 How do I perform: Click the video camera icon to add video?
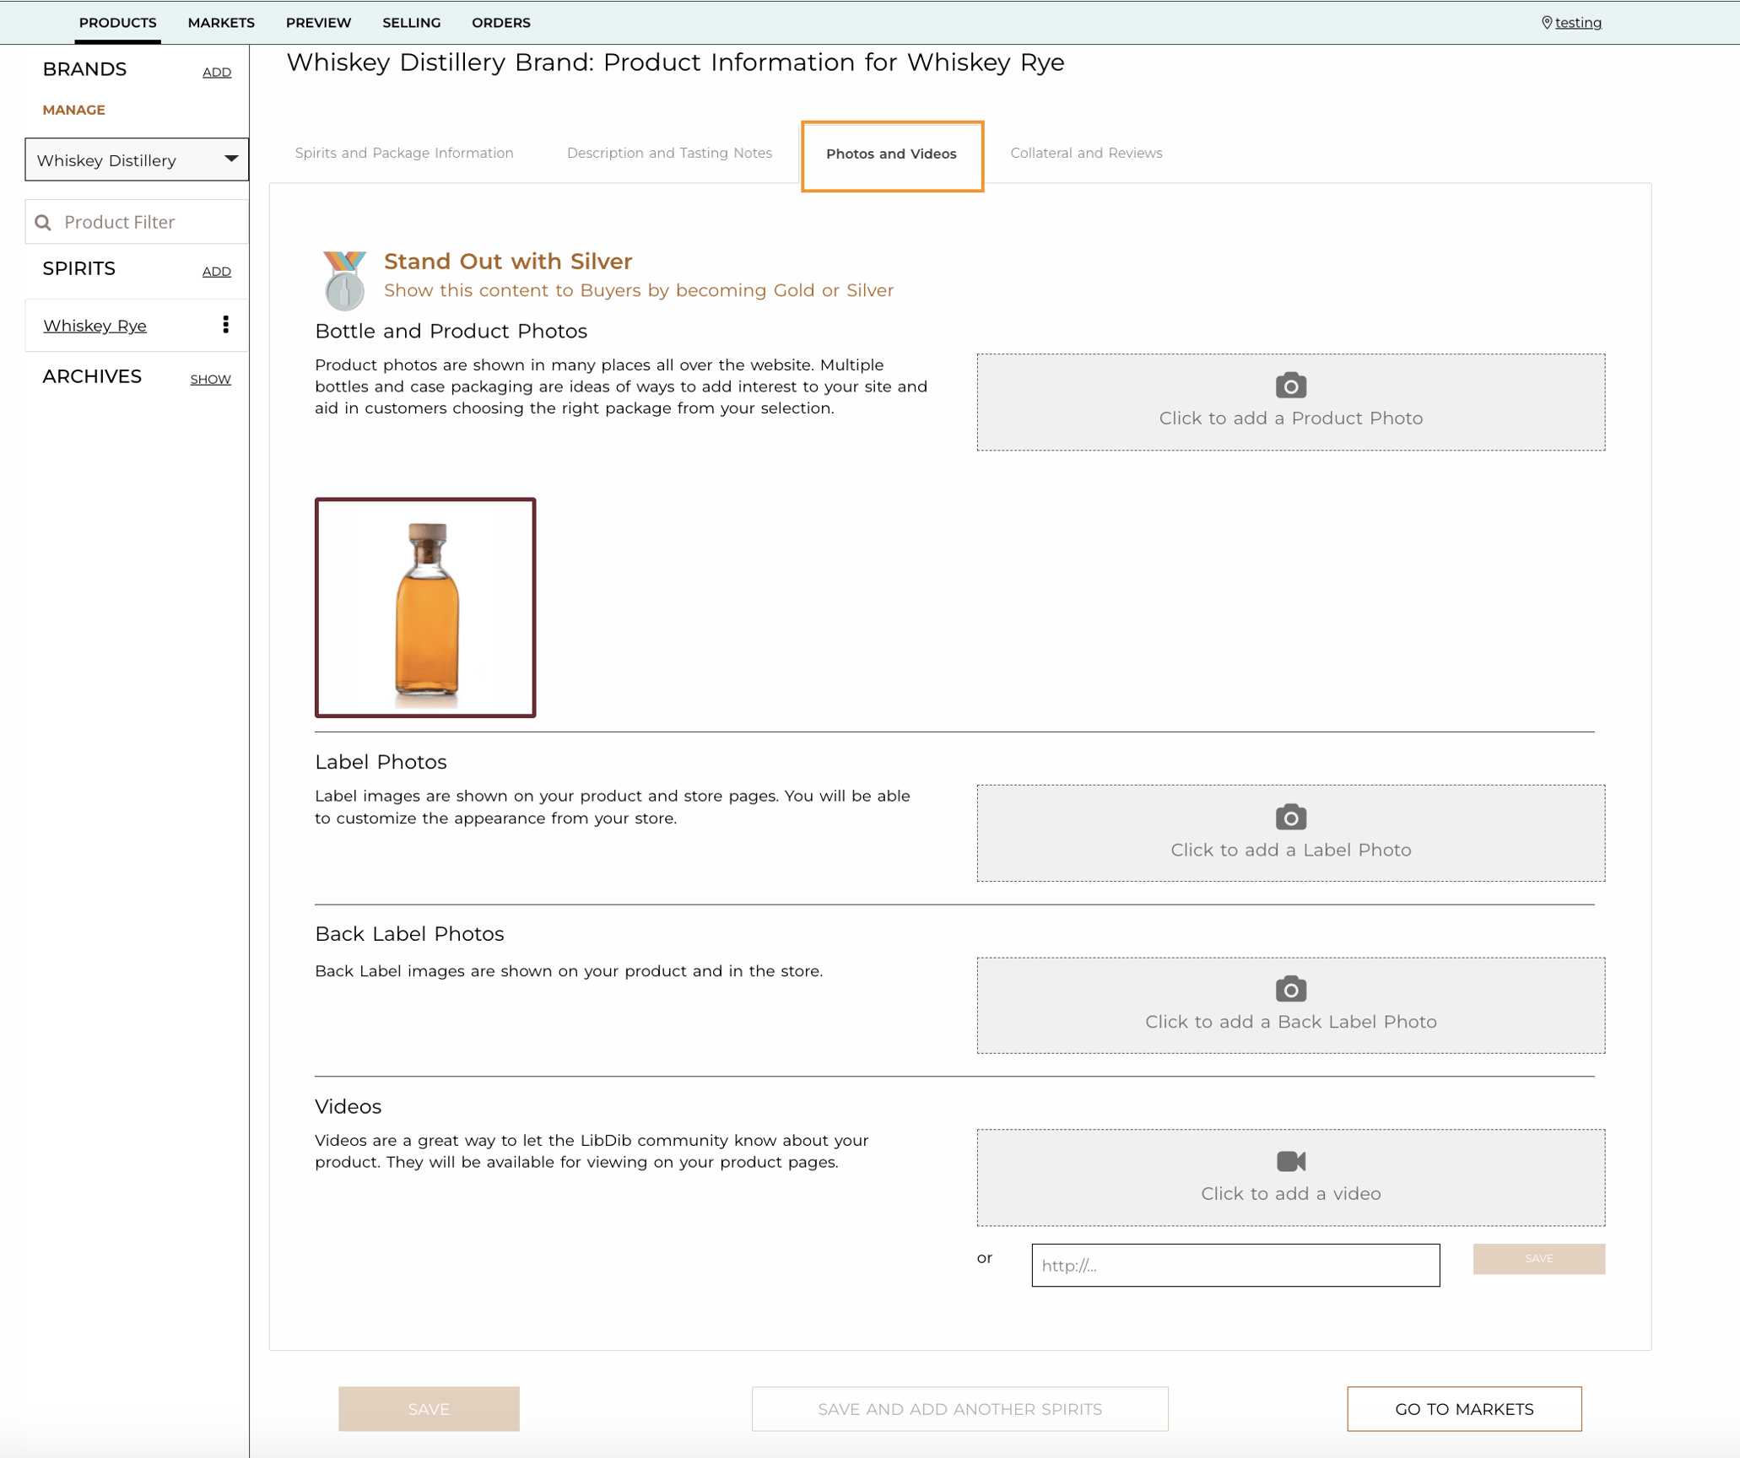[x=1290, y=1161]
